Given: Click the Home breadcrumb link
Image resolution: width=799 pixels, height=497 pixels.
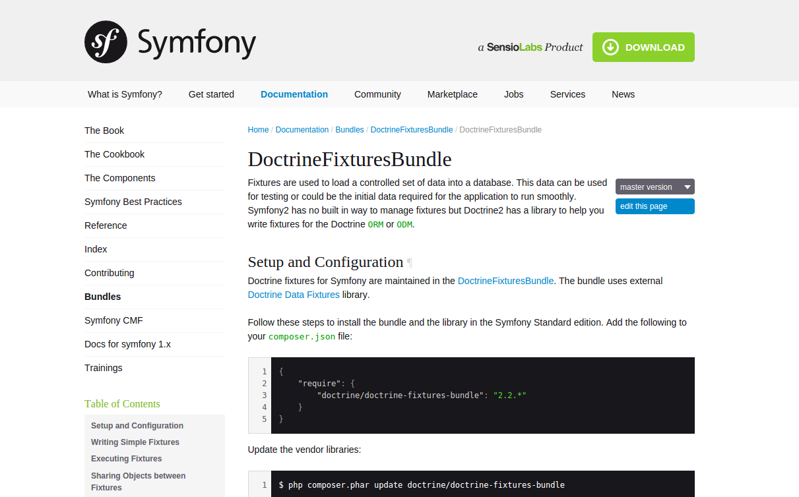Looking at the screenshot, I should 258,130.
